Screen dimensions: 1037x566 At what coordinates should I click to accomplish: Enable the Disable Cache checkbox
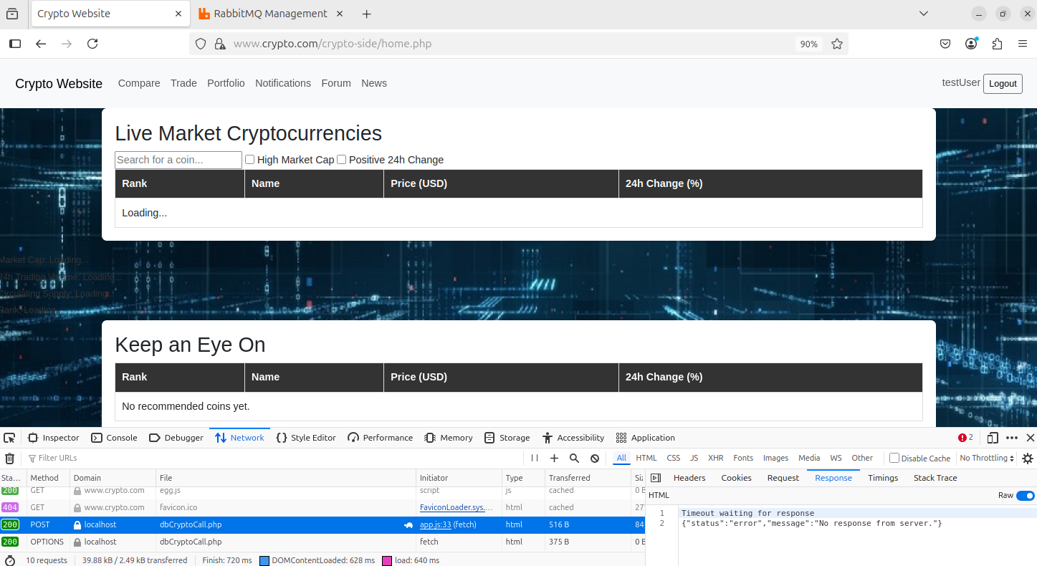click(894, 459)
